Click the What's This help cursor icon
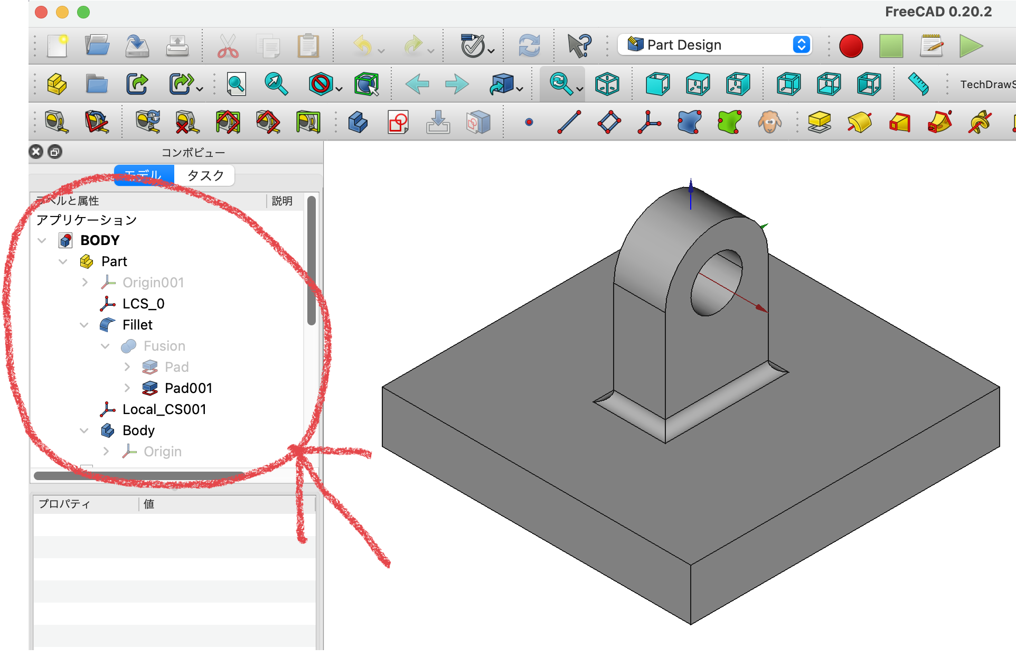The height and width of the screenshot is (657, 1016). (579, 46)
